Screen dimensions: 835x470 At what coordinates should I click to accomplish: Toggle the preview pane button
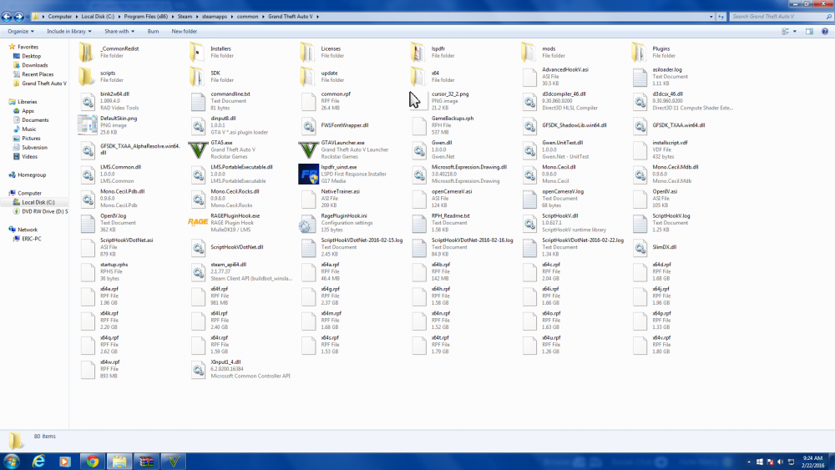click(809, 32)
